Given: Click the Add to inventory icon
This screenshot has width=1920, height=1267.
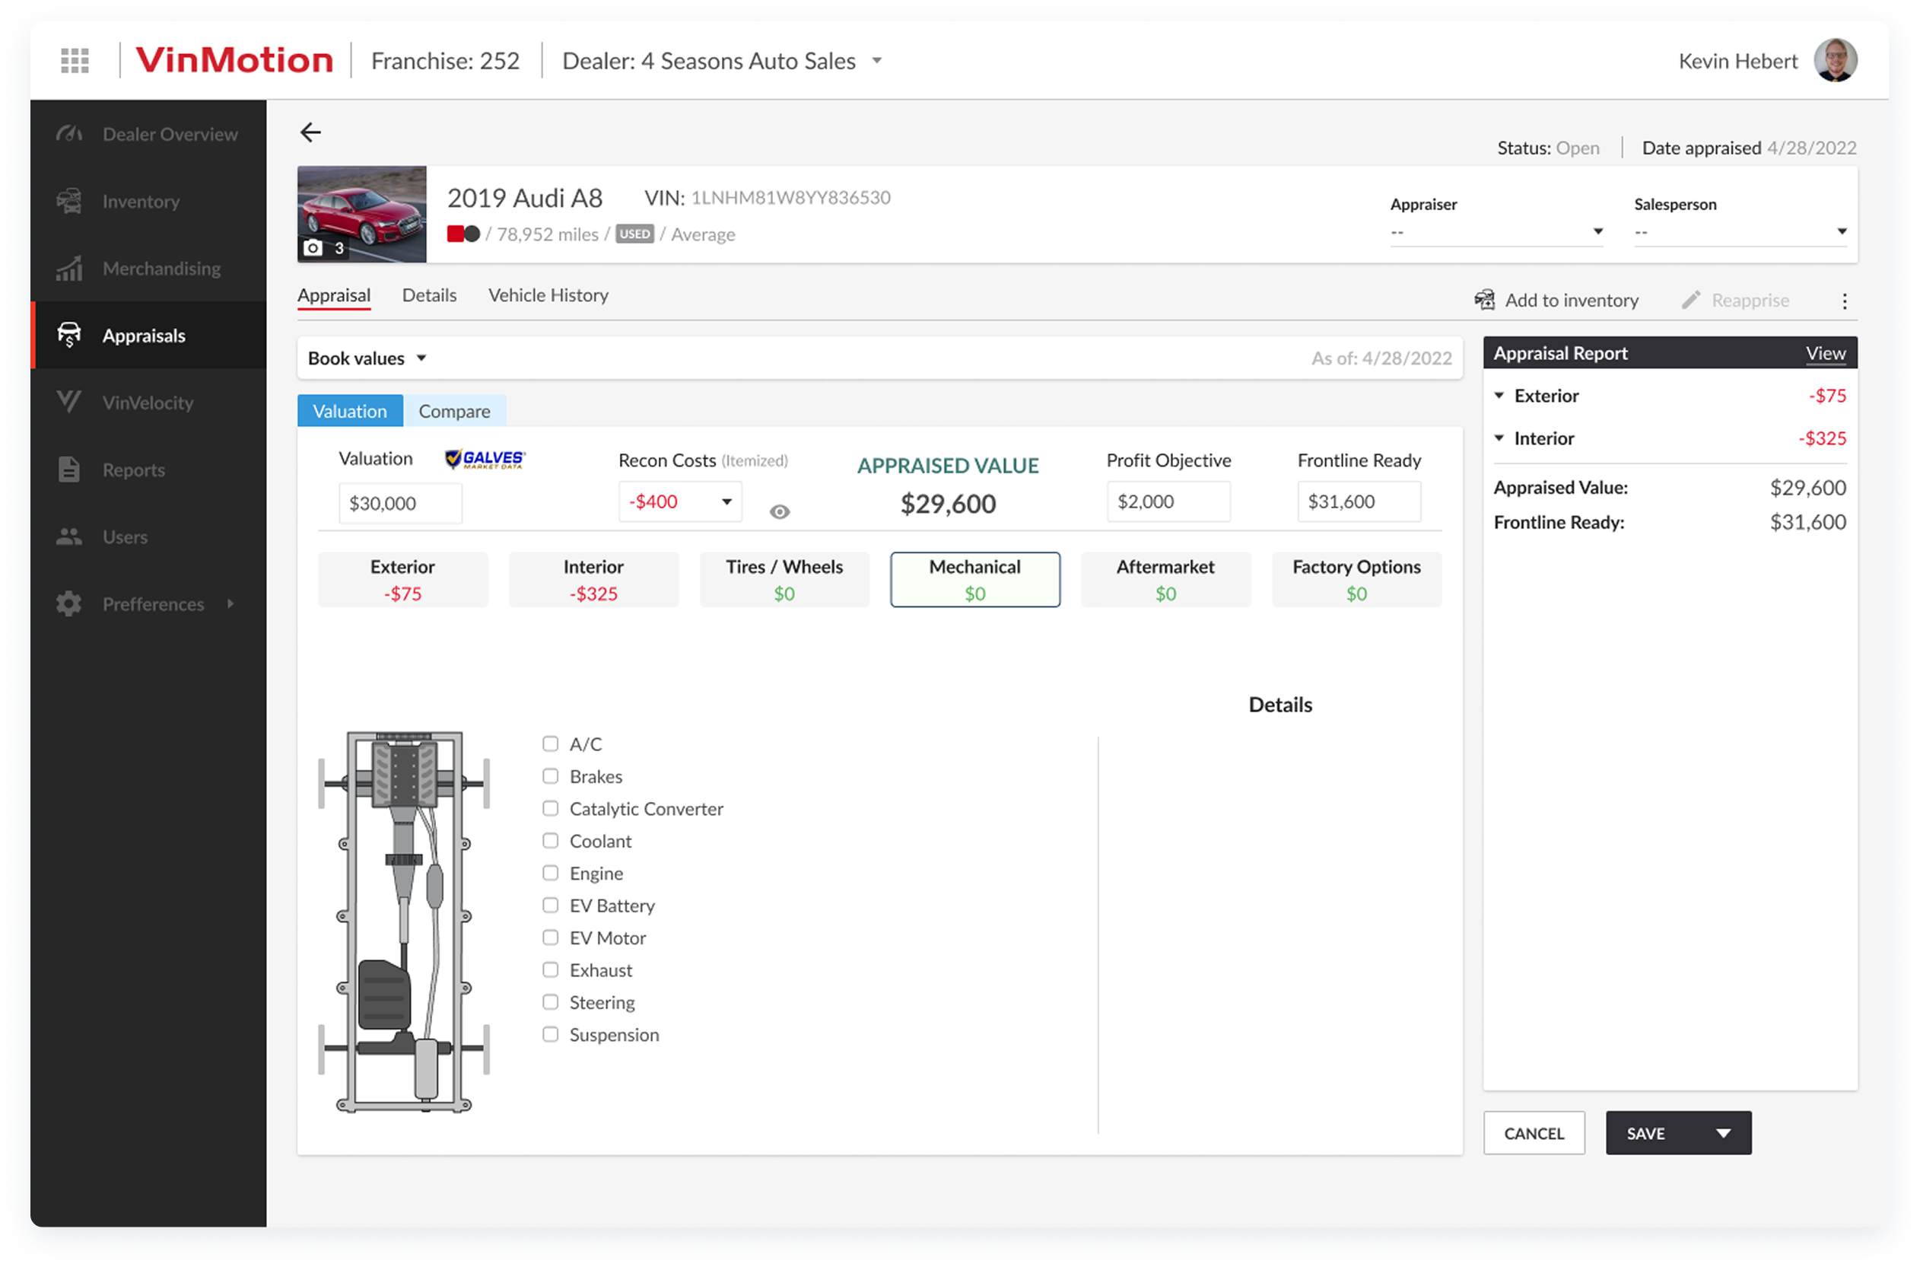Looking at the screenshot, I should 1484,301.
